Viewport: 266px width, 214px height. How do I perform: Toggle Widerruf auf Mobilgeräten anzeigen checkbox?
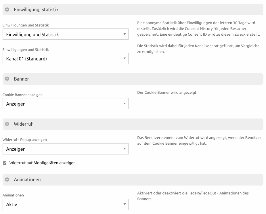(x=5, y=163)
